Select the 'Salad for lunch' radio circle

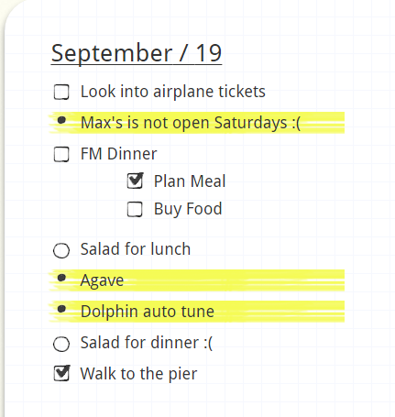coord(61,250)
